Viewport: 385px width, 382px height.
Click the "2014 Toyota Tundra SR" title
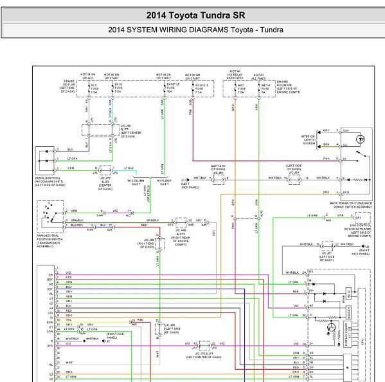point(195,15)
